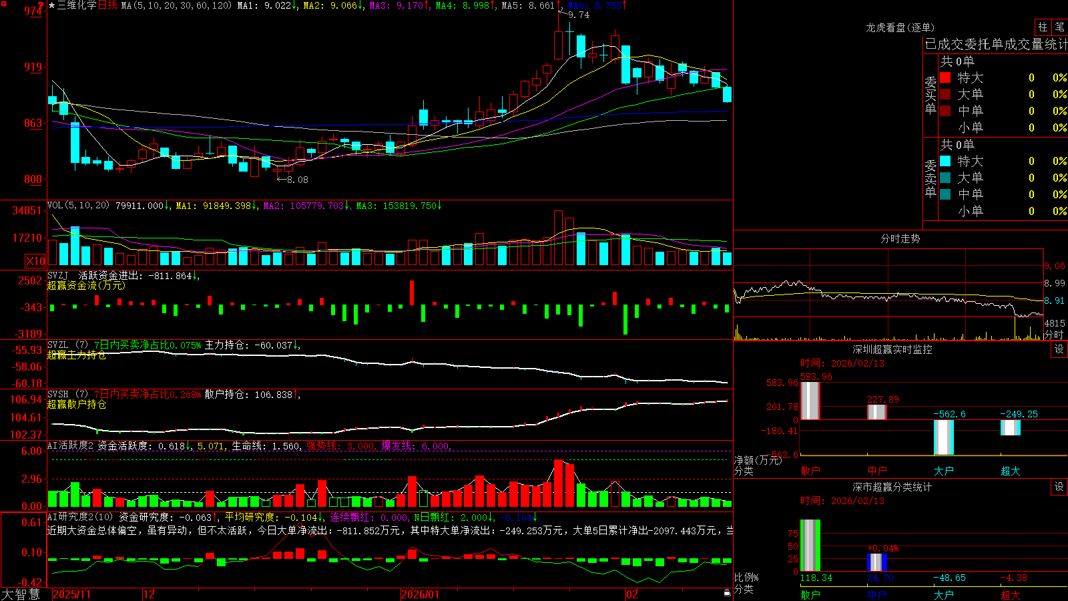The height and width of the screenshot is (601, 1068).
Task: Click the AI研究度2(10) indicator label
Action: pyautogui.click(x=81, y=517)
